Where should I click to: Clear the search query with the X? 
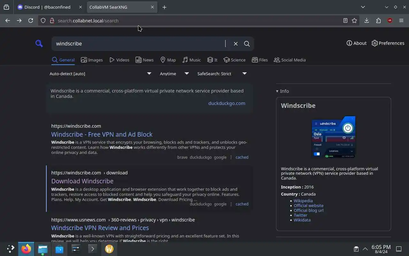coord(235,44)
